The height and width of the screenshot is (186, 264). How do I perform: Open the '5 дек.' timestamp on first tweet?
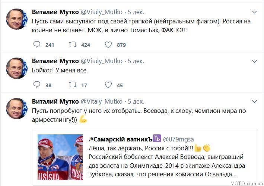pos(136,12)
